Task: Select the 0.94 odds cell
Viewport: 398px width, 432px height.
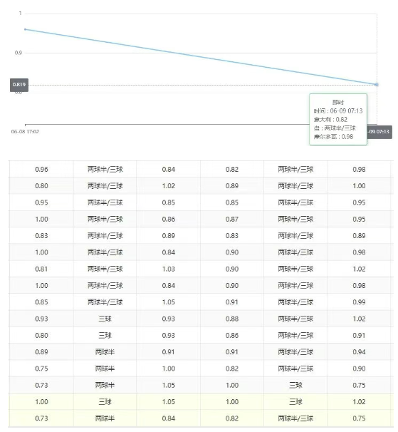Action: [359, 352]
